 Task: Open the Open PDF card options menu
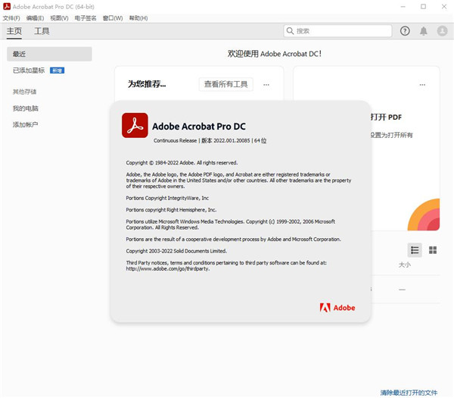coord(422,85)
